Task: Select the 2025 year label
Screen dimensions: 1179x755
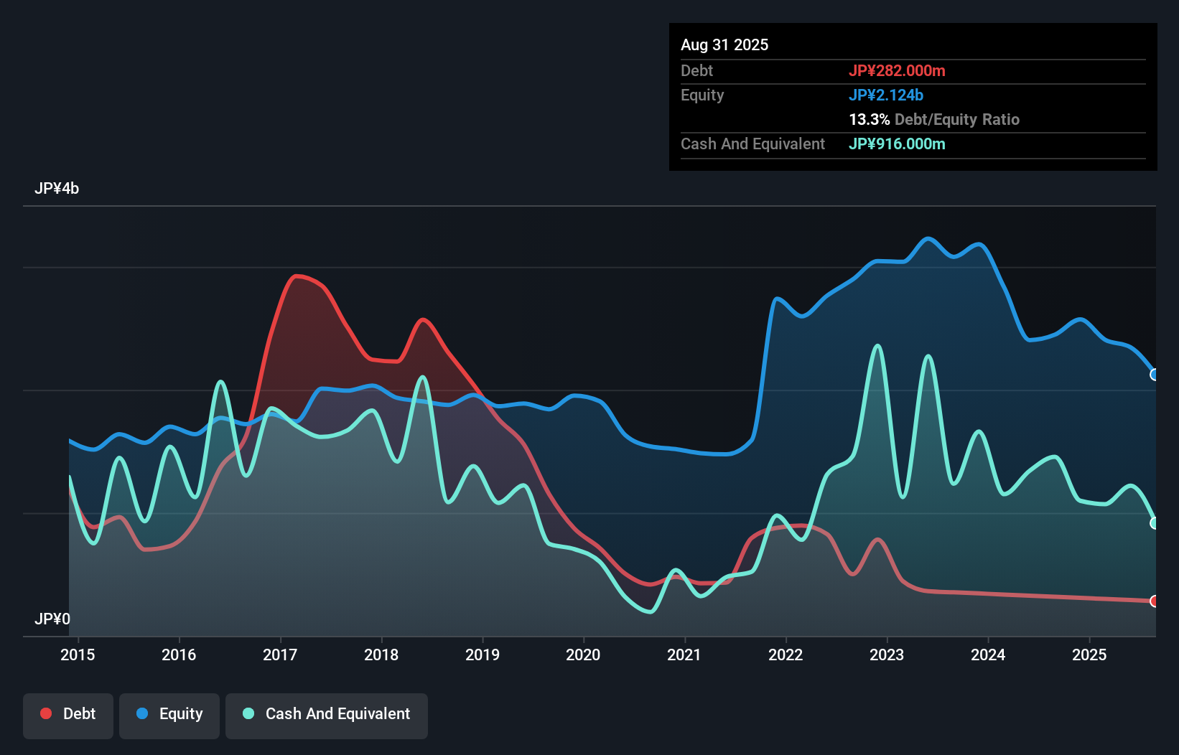Action: pos(1089,655)
